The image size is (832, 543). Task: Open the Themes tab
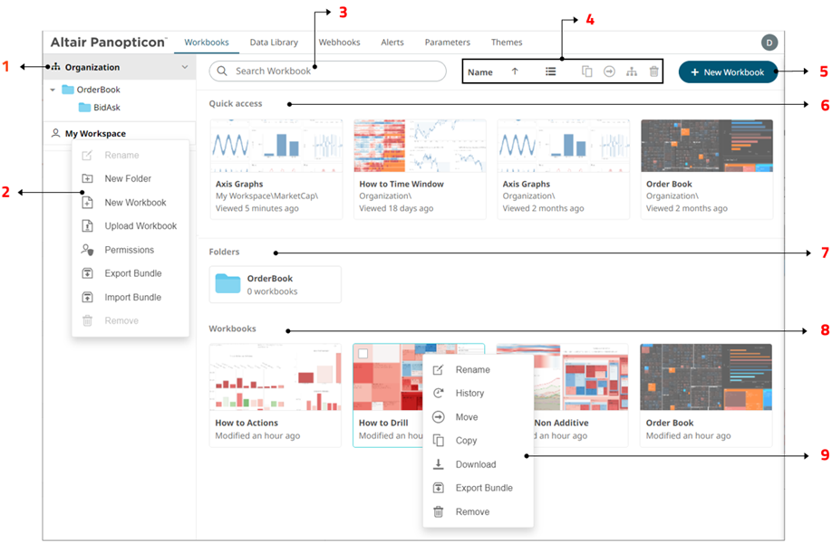click(x=507, y=43)
